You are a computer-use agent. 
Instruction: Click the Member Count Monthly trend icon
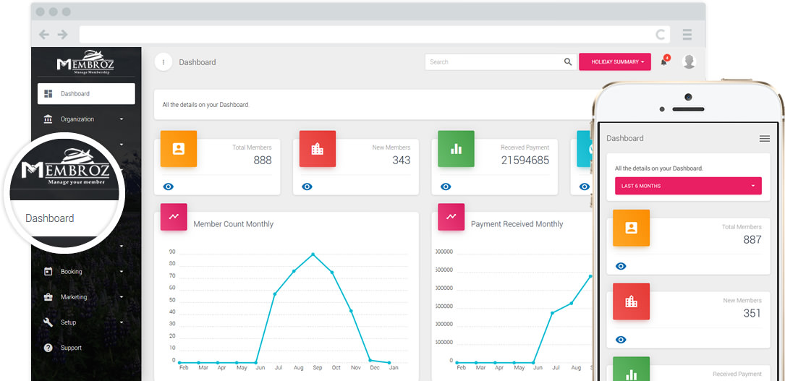pyautogui.click(x=174, y=217)
